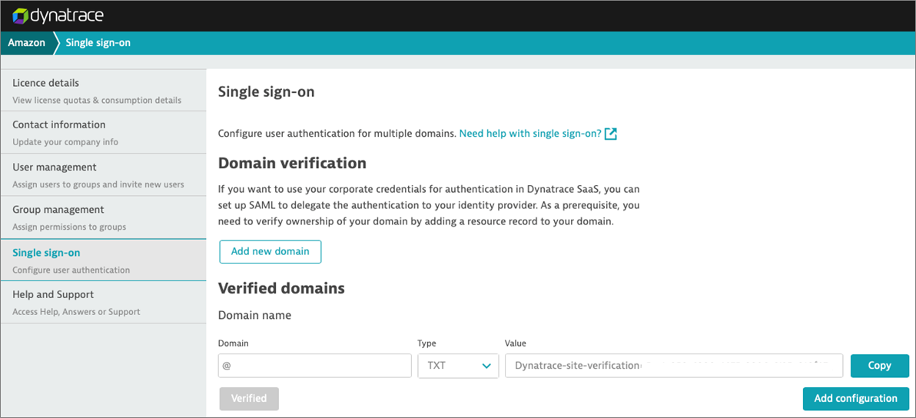Click Add configuration button
The image size is (916, 418).
[x=856, y=399]
